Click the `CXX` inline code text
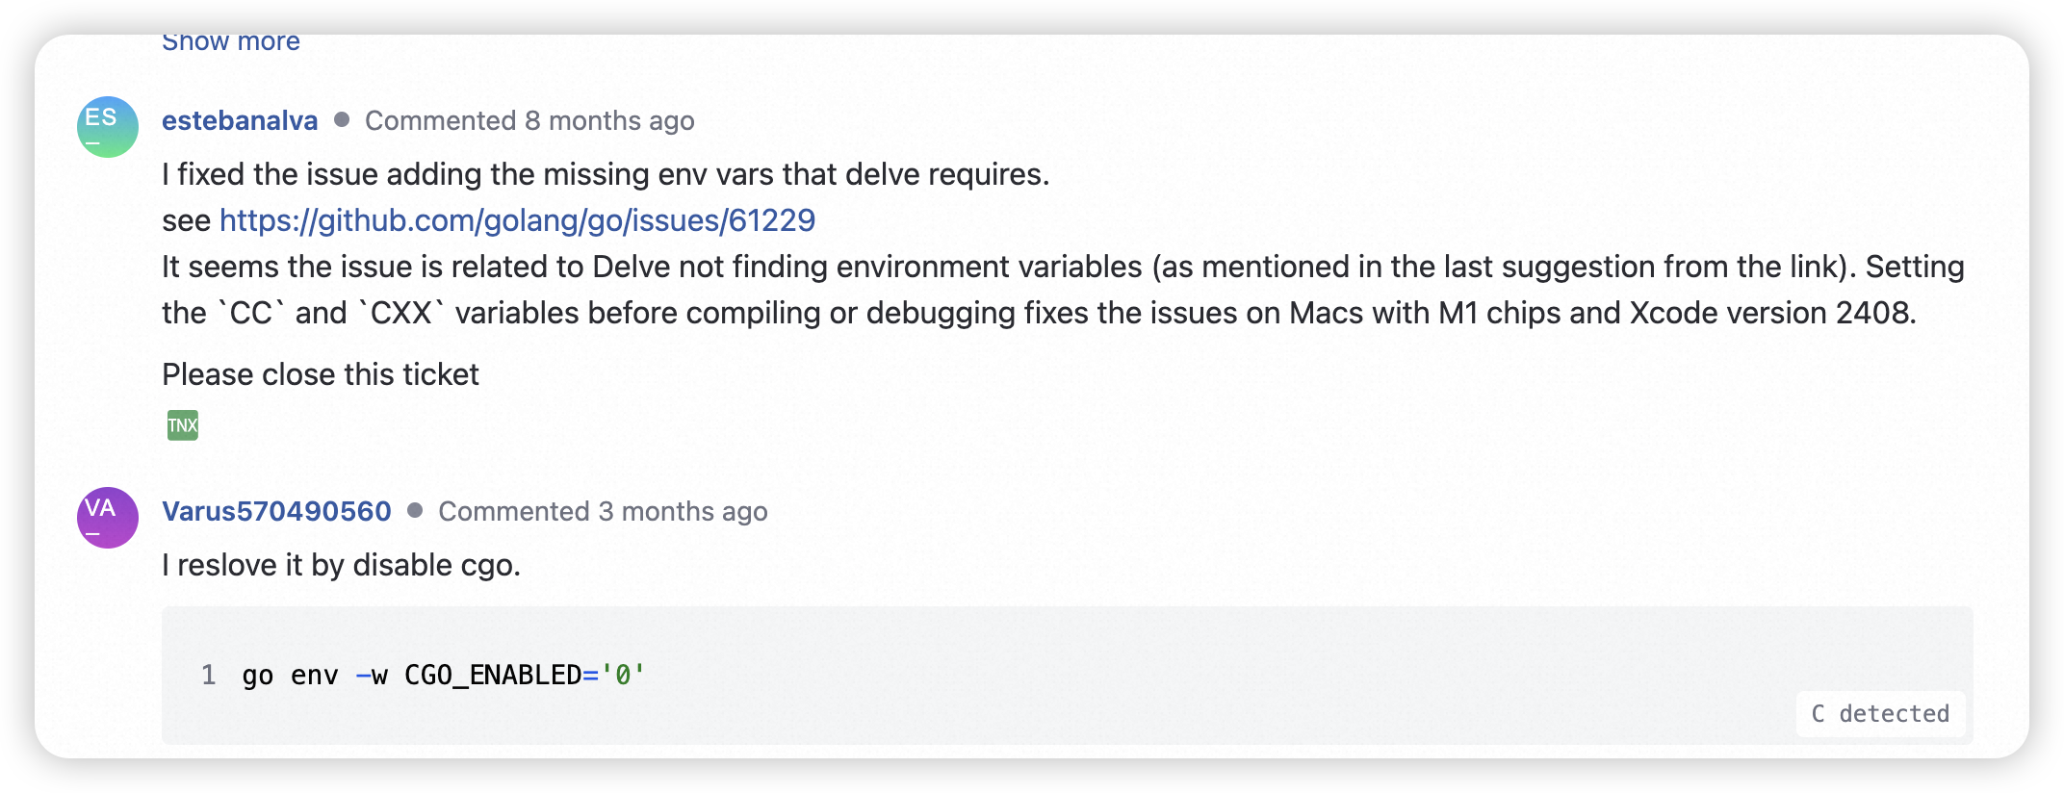The height and width of the screenshot is (793, 2064). coord(401,313)
